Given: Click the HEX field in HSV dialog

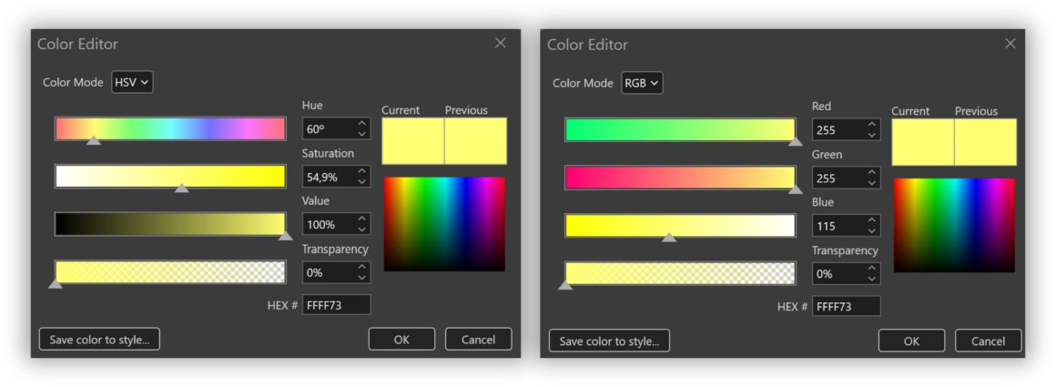Looking at the screenshot, I should pos(336,305).
